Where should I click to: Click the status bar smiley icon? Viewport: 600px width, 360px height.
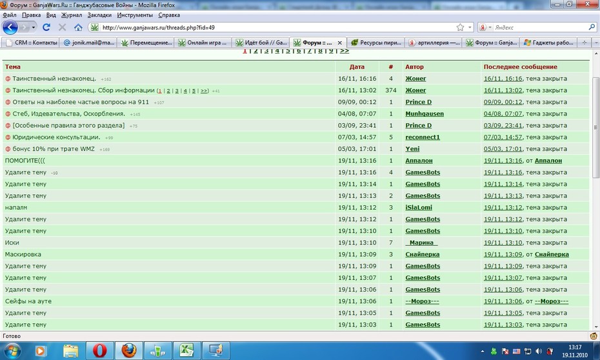594,336
